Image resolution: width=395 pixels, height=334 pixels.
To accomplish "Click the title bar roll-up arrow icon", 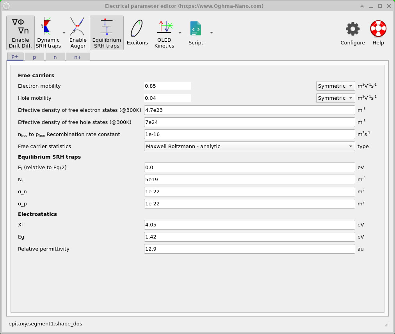I will tap(362, 6).
